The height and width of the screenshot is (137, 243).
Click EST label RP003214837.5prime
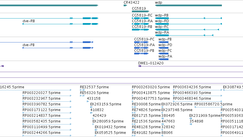[41, 116]
